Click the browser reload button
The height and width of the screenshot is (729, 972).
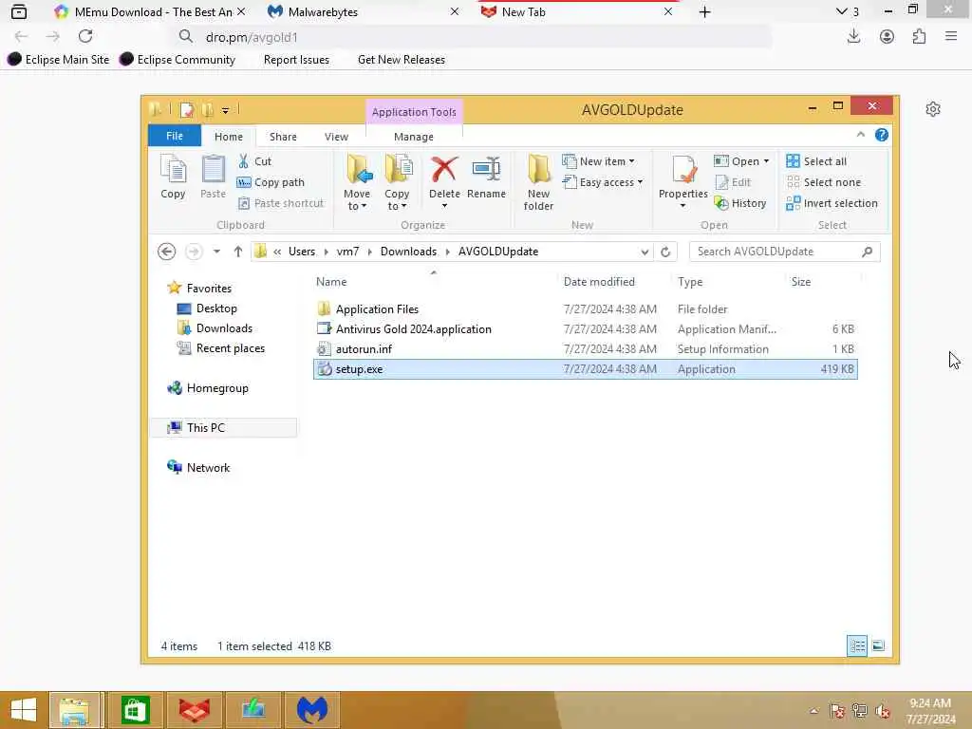point(85,37)
